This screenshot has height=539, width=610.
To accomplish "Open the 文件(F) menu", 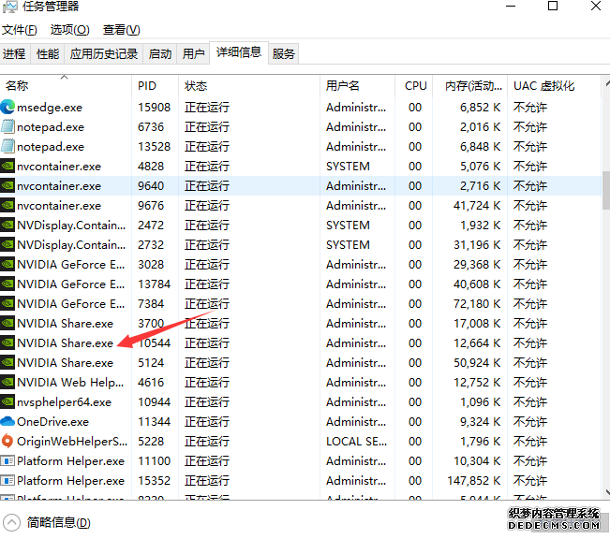I will (x=20, y=30).
